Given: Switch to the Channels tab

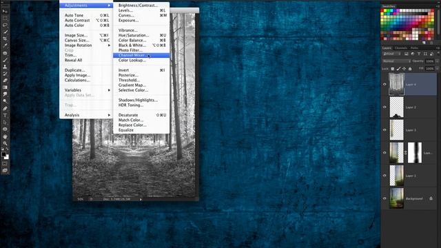Looking at the screenshot, I should (401, 48).
